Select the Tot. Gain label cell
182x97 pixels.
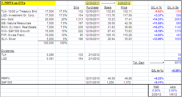(x=140, y=63)
